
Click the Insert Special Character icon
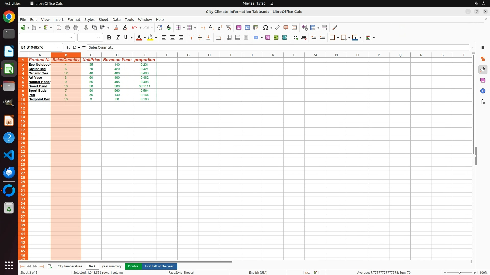click(266, 28)
